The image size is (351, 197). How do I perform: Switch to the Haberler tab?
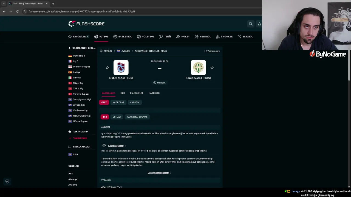point(154,93)
